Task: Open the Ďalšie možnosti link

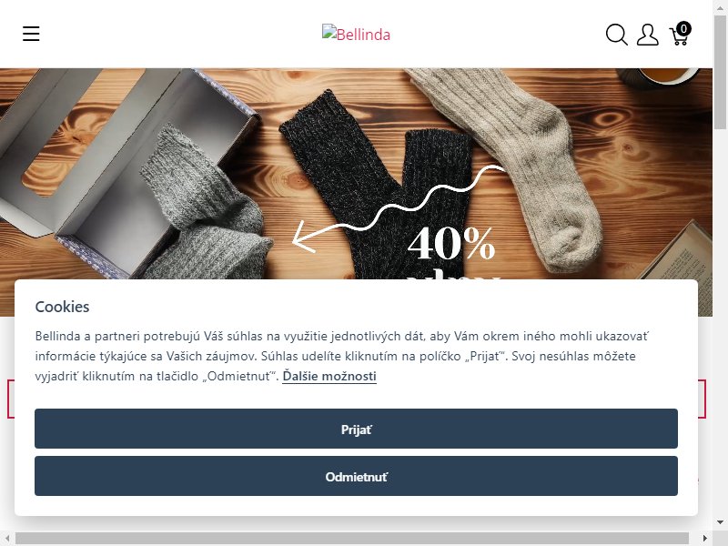Action: point(329,376)
